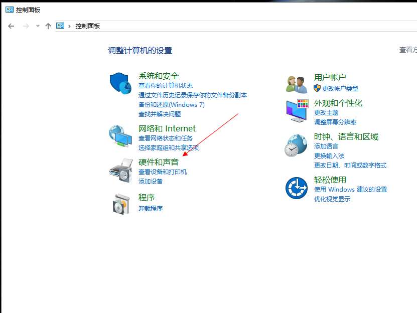
Task: Open the Network and Internet globe icon
Action: pyautogui.click(x=120, y=136)
